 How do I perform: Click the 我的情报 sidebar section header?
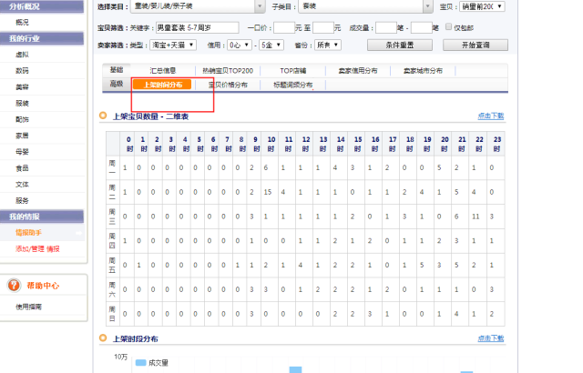tap(42, 217)
